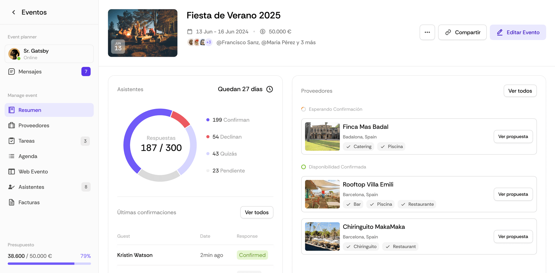
Task: Click the +3 organizers avatar badge
Action: click(209, 42)
